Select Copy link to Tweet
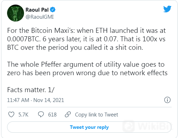Screen dimensions: 178x138 point(96,115)
